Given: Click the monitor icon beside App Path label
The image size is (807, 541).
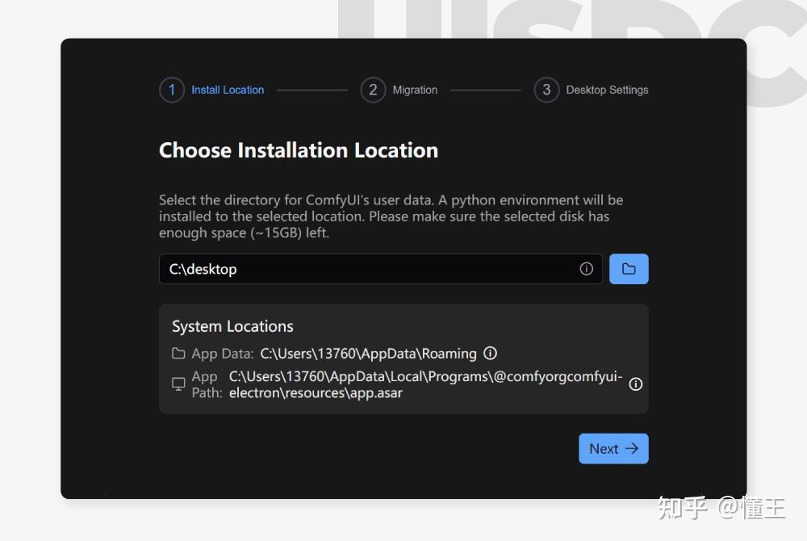Looking at the screenshot, I should tap(178, 384).
